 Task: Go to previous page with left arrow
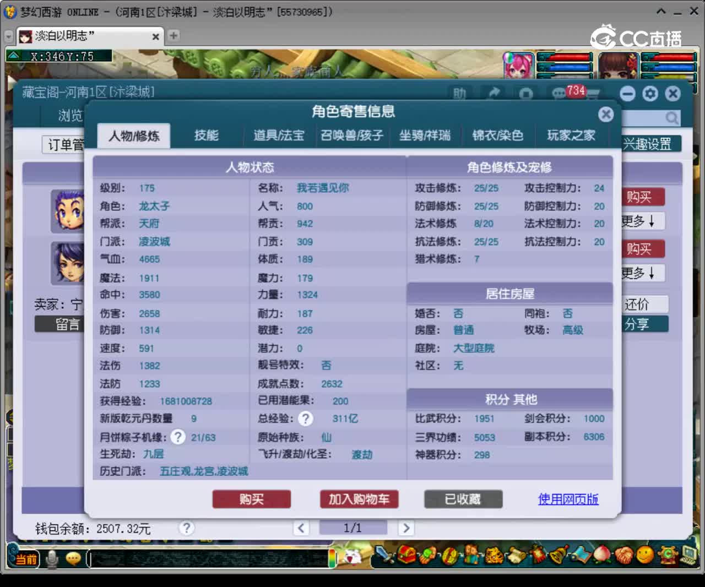[301, 528]
